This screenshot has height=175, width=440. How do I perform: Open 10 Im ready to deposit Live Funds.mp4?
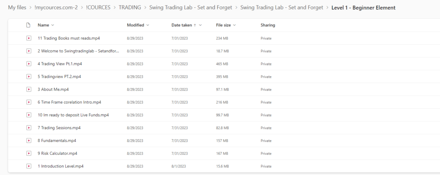point(73,115)
